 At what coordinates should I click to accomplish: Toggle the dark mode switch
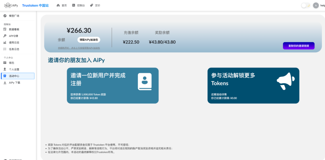tap(306, 6)
